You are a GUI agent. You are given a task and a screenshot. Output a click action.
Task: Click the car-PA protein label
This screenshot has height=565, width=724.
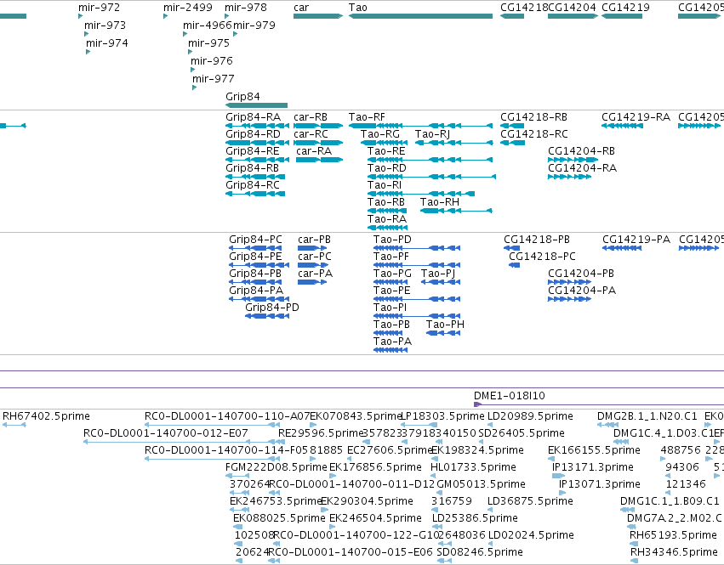click(315, 274)
